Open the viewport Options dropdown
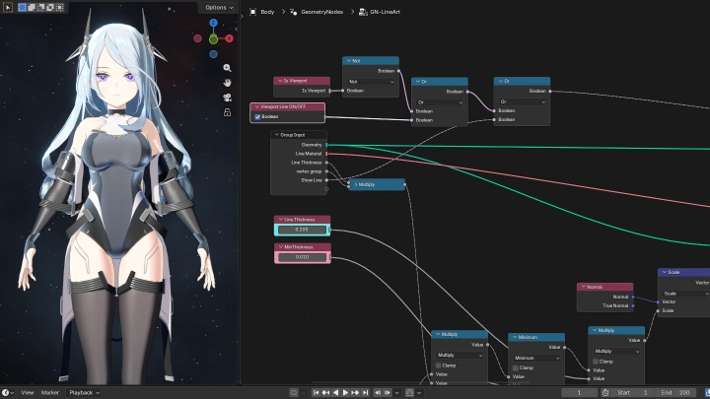The width and height of the screenshot is (710, 399). tap(219, 7)
